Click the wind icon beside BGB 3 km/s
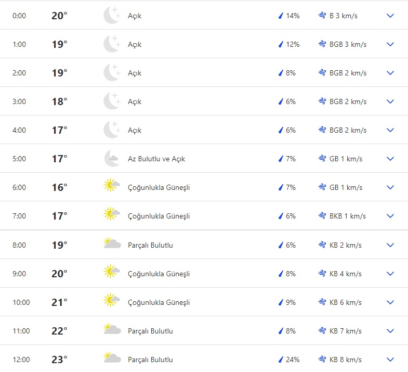The image size is (408, 372). pos(322,44)
